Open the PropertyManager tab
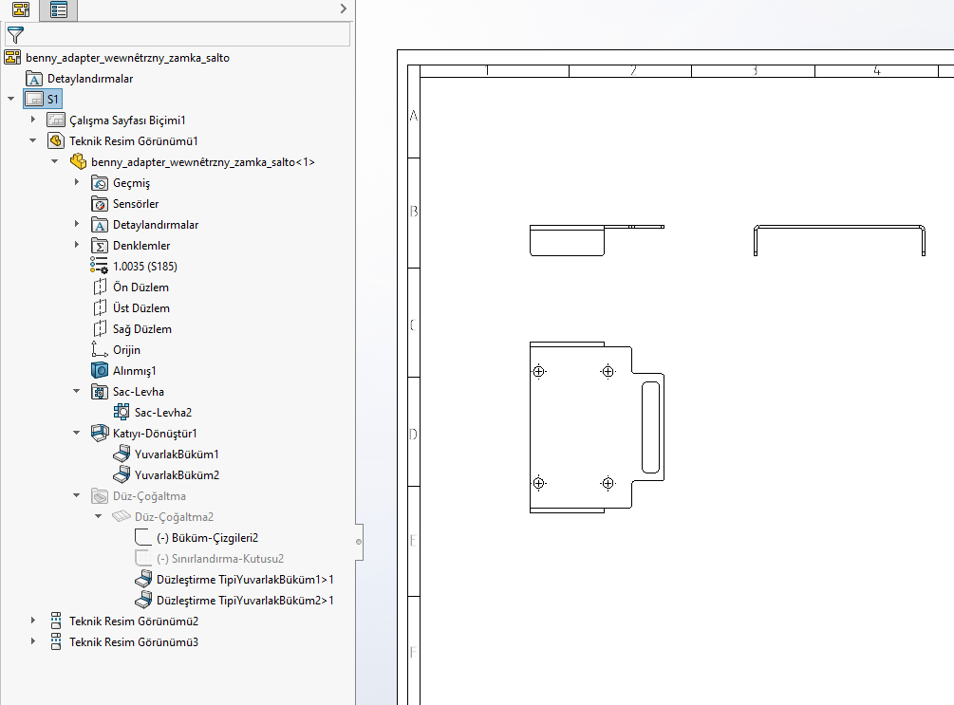 tap(58, 9)
